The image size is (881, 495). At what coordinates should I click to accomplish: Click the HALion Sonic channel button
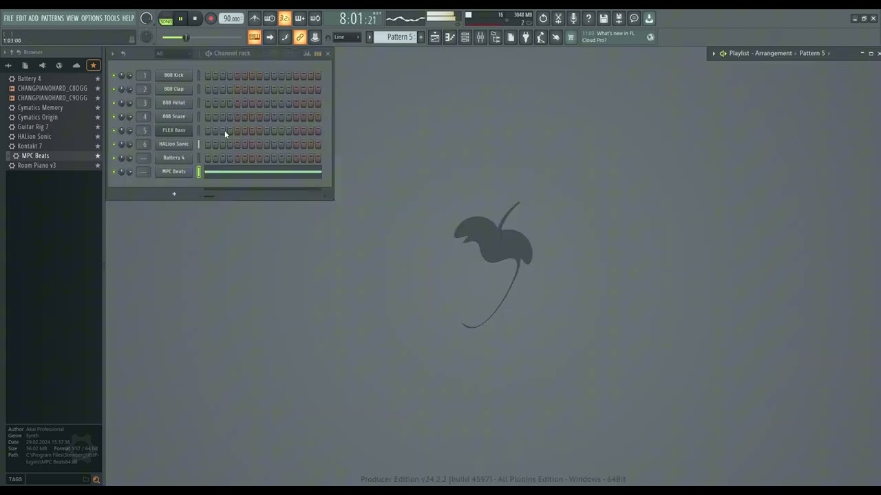[x=173, y=144]
